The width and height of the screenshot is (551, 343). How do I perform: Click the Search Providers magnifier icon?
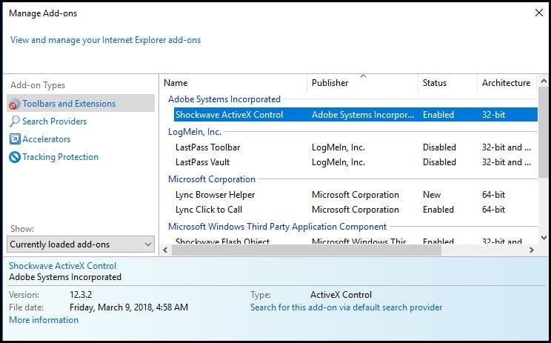[x=14, y=121]
